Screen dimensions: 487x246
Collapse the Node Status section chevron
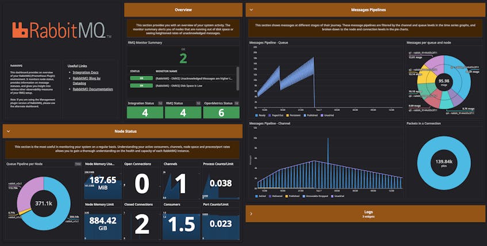pos(9,132)
